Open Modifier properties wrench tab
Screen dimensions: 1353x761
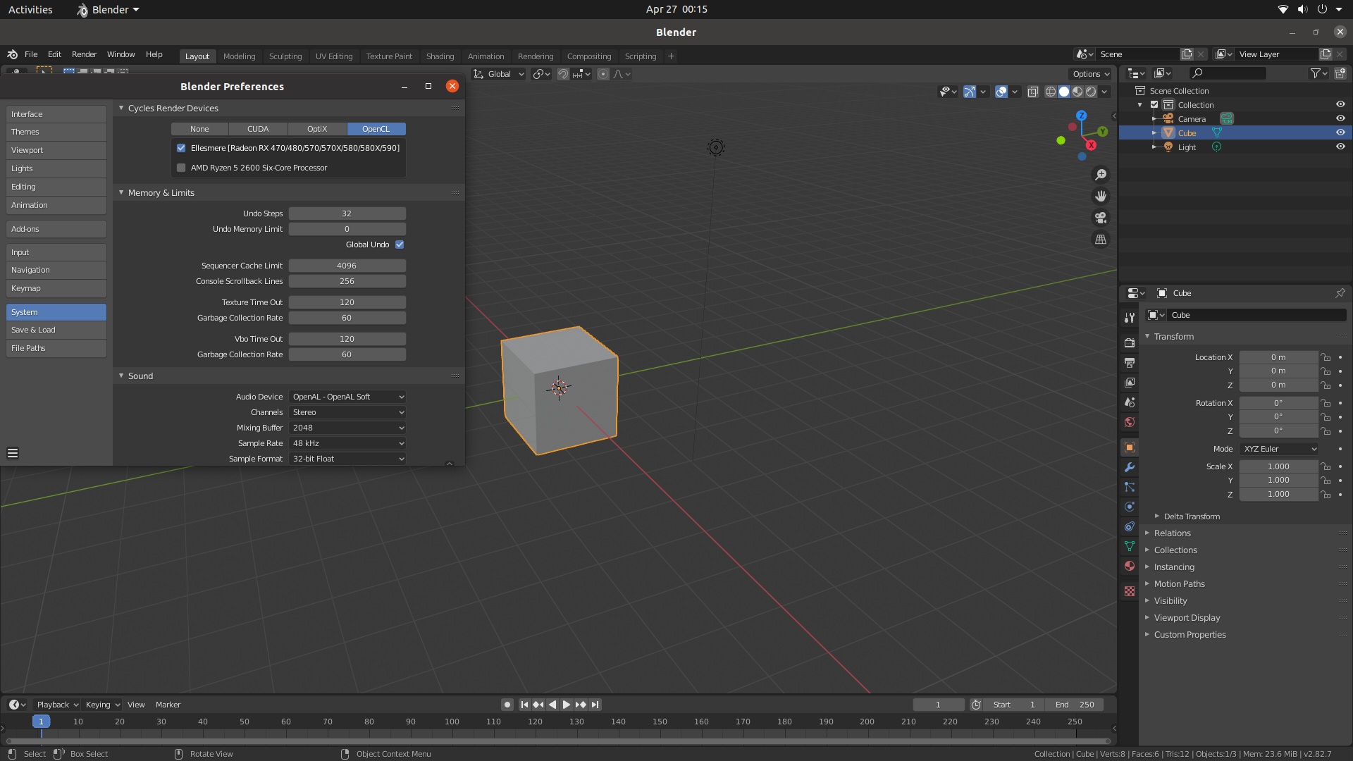tap(1130, 467)
